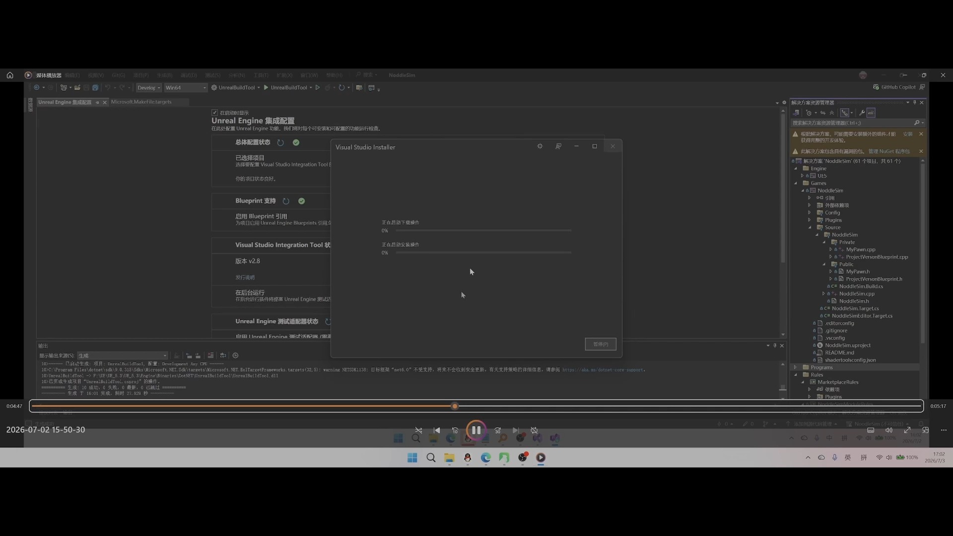Viewport: 953px width, 536px height.
Task: Open the media player more options menu
Action: pos(944,430)
